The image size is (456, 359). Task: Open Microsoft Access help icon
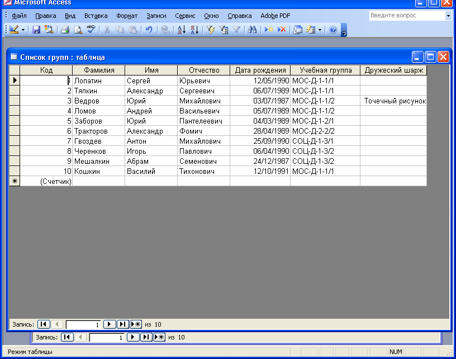coord(333,30)
